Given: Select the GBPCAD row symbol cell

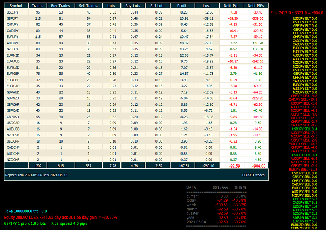Looking at the screenshot, I should tap(16, 110).
